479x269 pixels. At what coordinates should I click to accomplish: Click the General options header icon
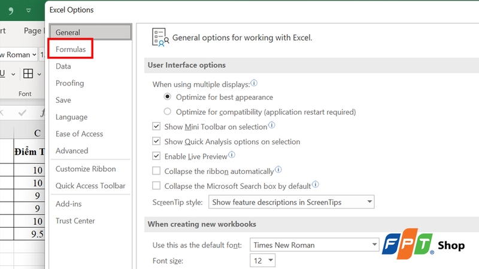(160, 38)
